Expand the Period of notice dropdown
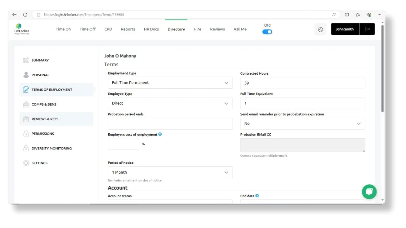 (170, 172)
